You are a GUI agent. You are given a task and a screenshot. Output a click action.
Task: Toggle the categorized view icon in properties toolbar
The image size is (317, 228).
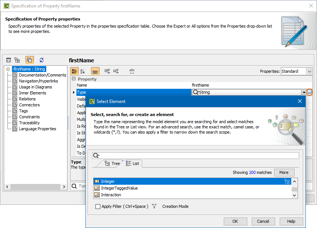[74, 71]
